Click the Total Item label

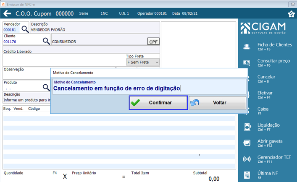coord(140,173)
